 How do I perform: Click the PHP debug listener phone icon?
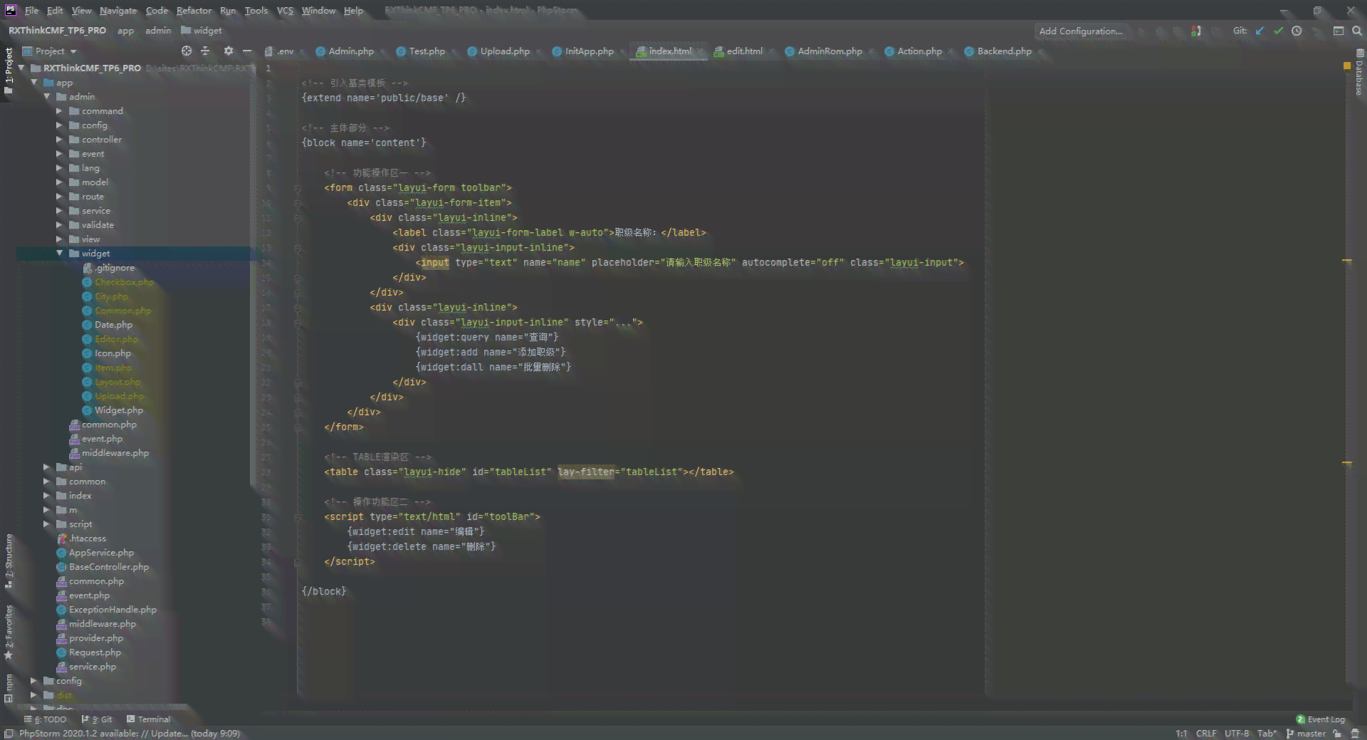point(1196,31)
